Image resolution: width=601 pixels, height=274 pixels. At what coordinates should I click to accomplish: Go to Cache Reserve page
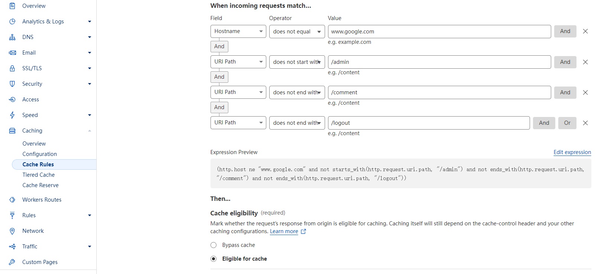pos(40,185)
